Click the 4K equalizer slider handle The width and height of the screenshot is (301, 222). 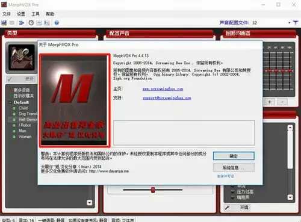[x=276, y=70]
